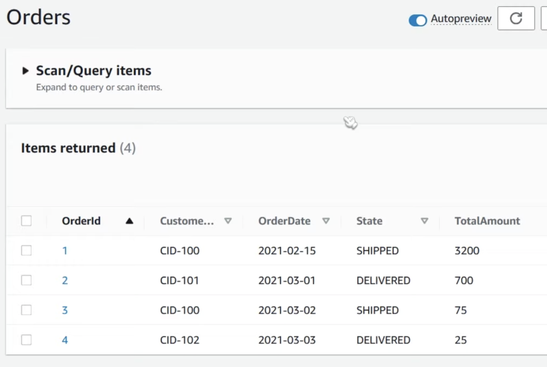Image resolution: width=547 pixels, height=367 pixels.
Task: Click the refresh icon button
Action: click(515, 19)
